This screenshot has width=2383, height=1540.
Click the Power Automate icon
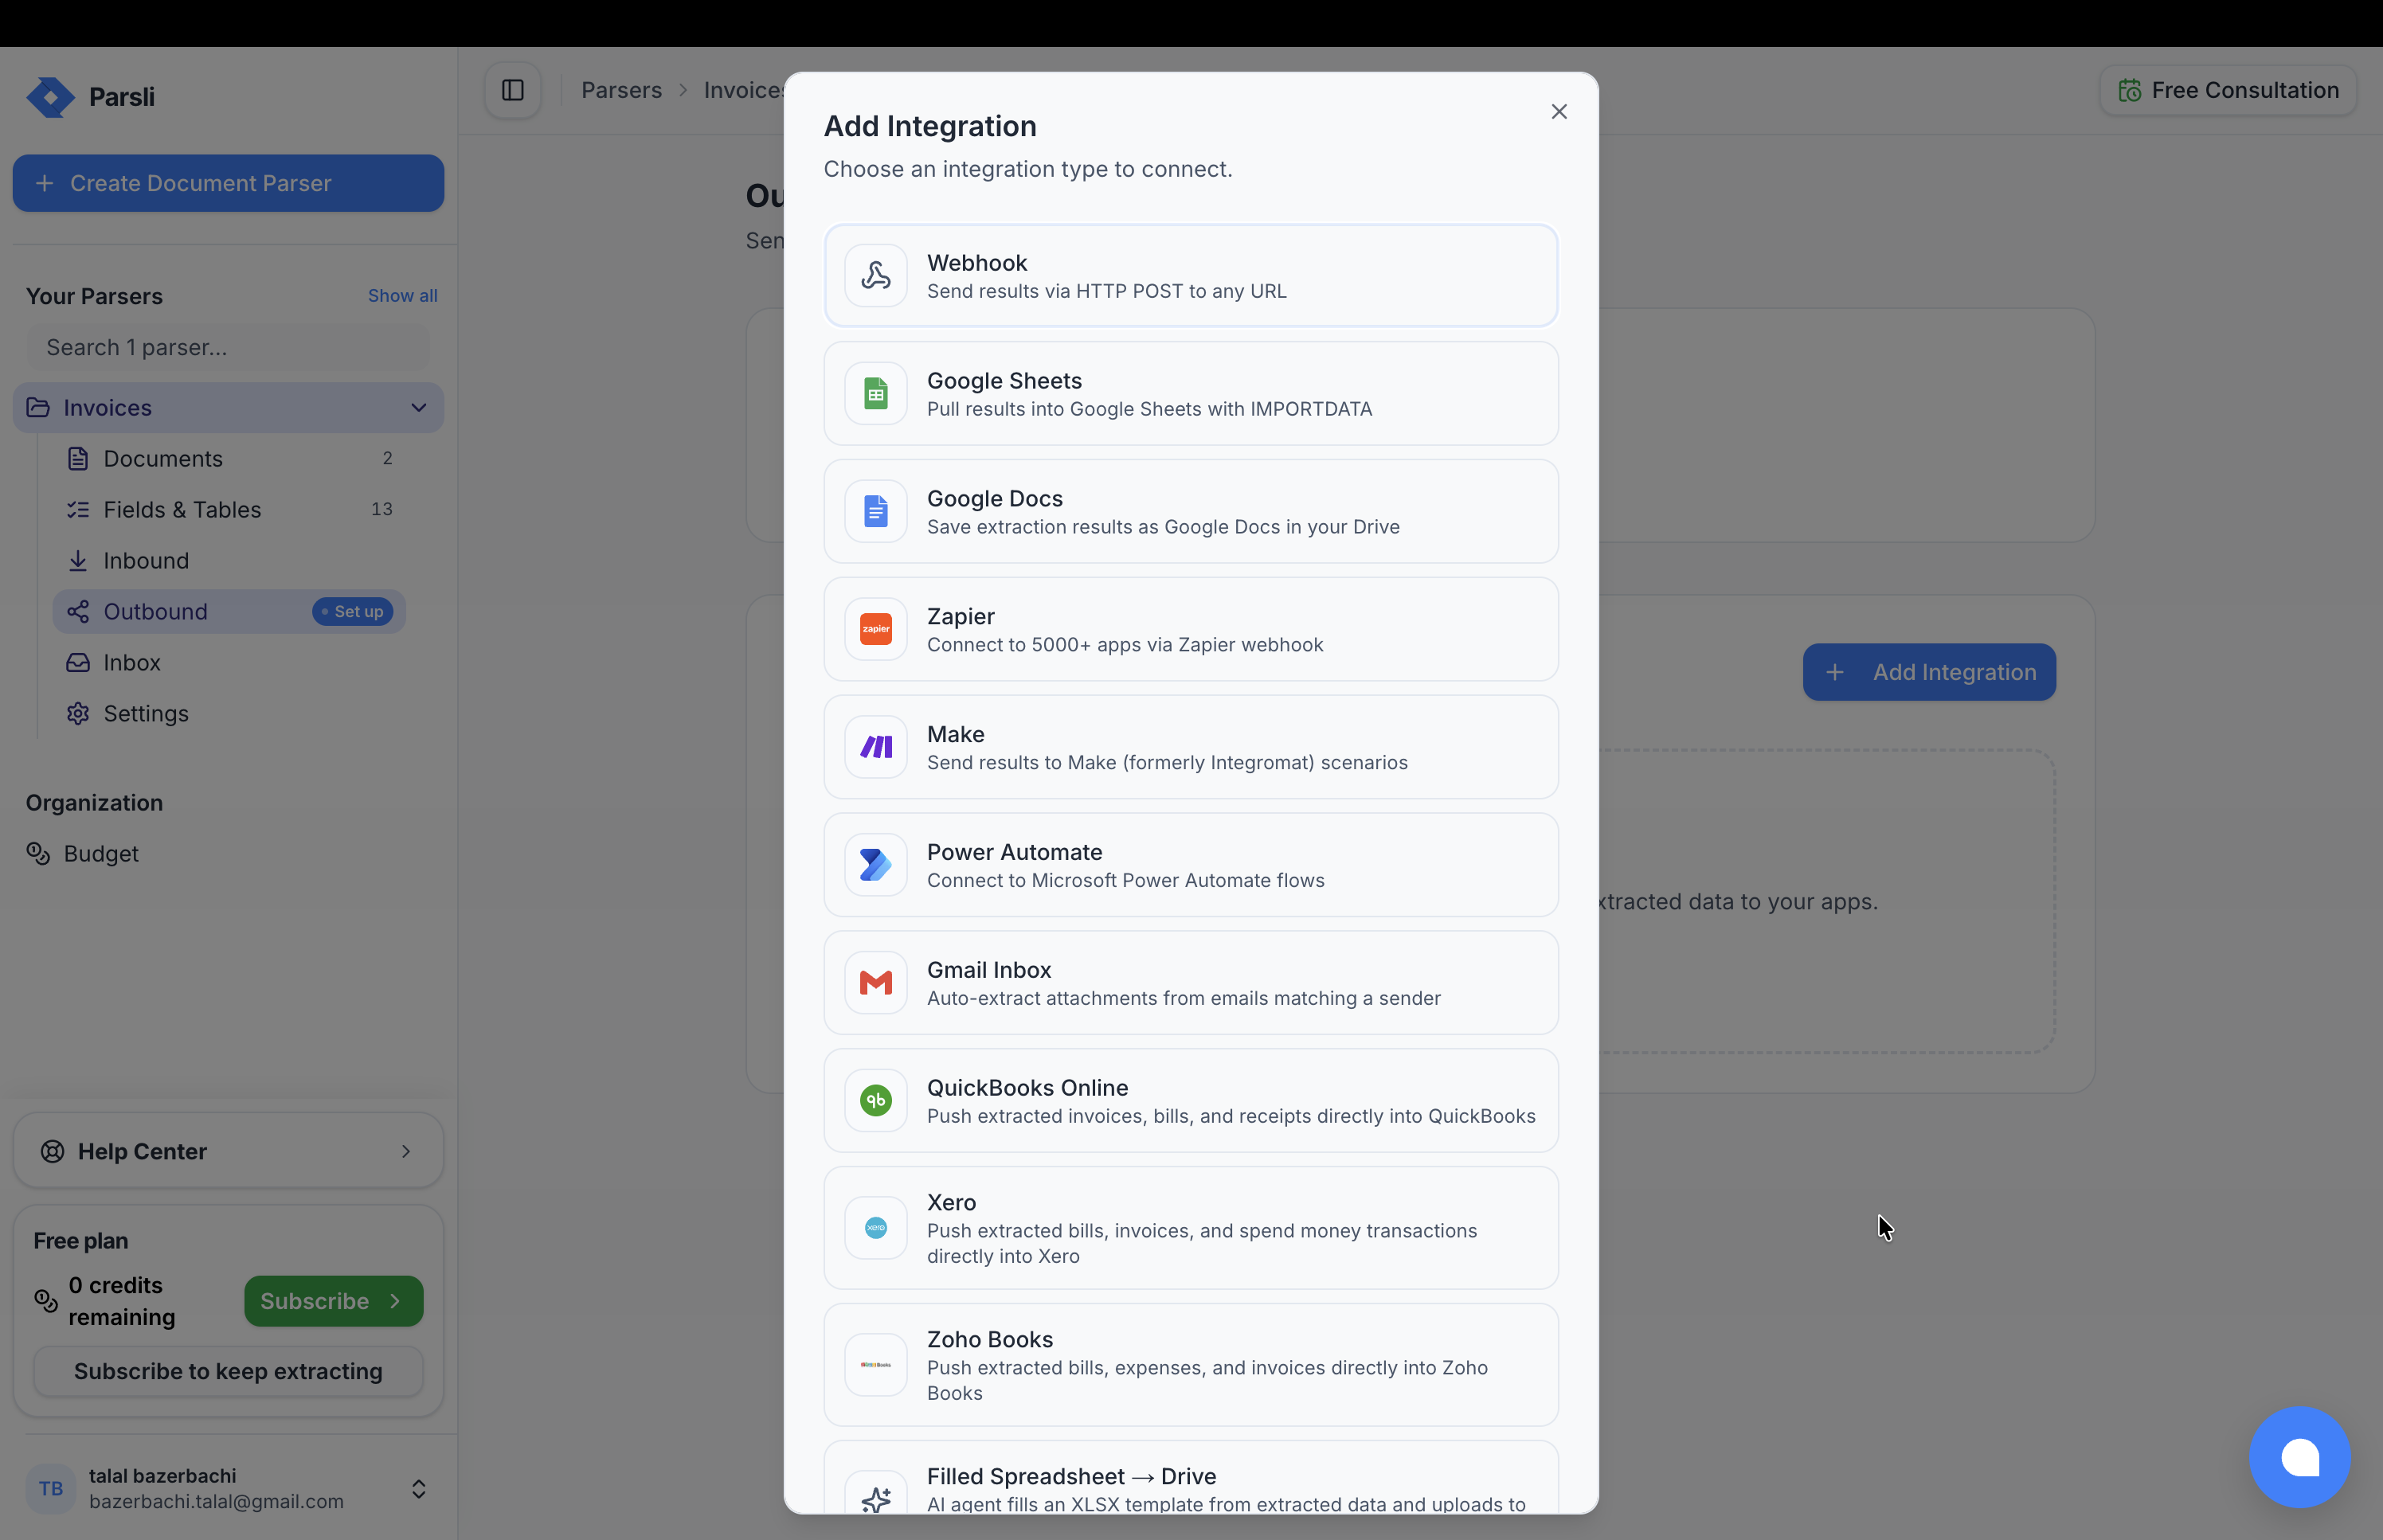coord(875,865)
